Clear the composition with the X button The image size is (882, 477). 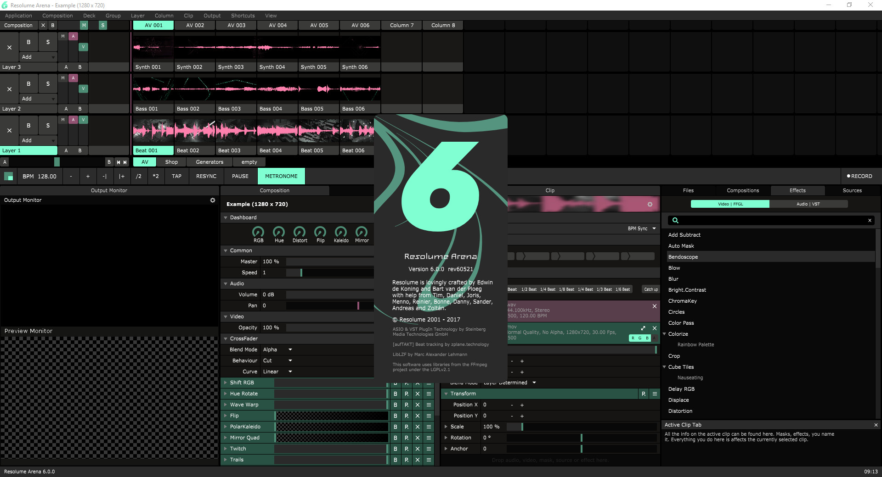[x=43, y=25]
